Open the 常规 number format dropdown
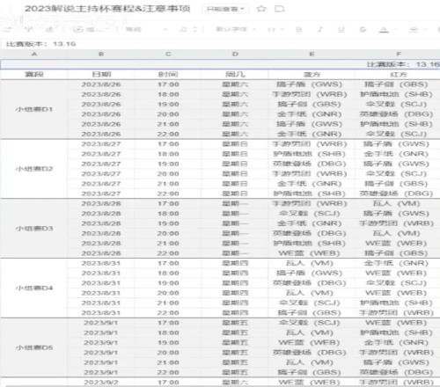440x387 pixels. click(146, 29)
